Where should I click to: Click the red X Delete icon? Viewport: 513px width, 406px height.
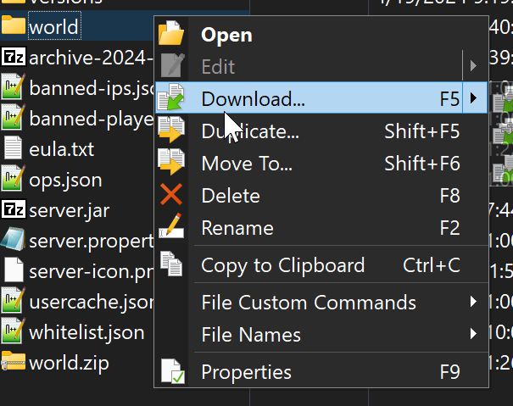point(171,196)
